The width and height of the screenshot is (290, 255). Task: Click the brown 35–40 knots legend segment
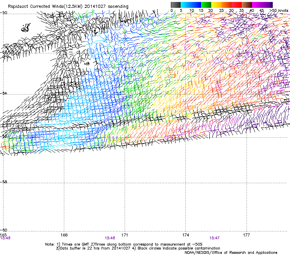247,5
